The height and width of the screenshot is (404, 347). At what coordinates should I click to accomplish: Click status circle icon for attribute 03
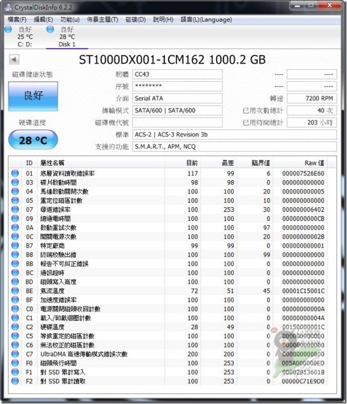(15, 182)
